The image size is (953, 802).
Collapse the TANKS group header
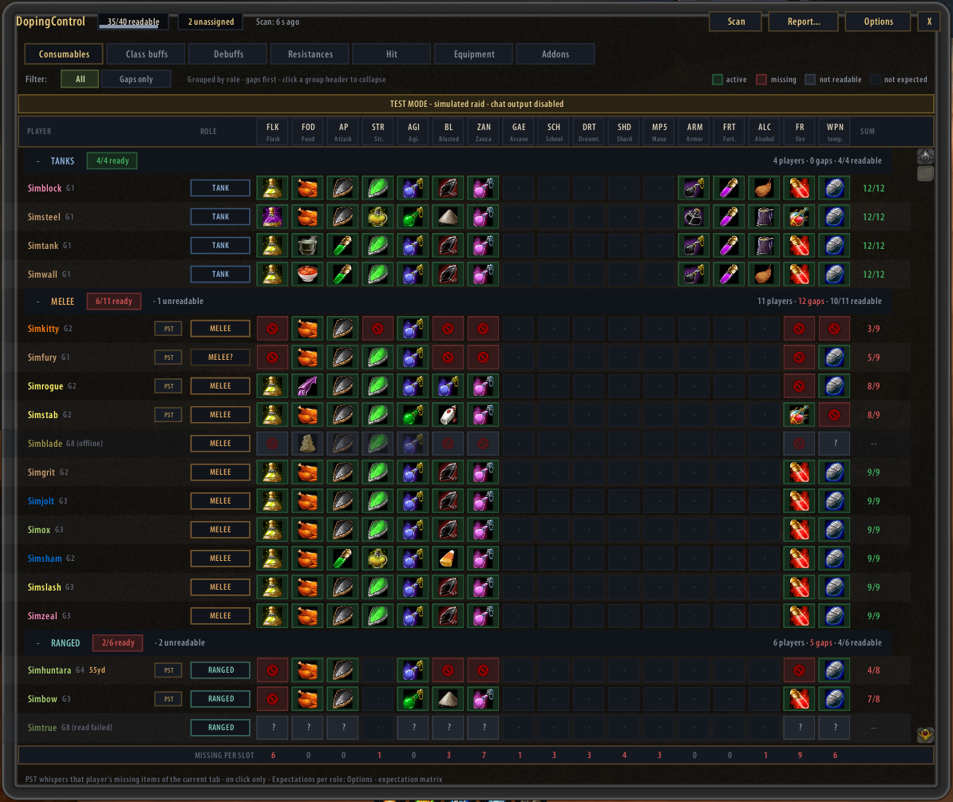pyautogui.click(x=456, y=161)
